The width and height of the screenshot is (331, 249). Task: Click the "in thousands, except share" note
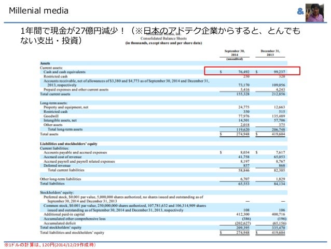[x=163, y=43]
